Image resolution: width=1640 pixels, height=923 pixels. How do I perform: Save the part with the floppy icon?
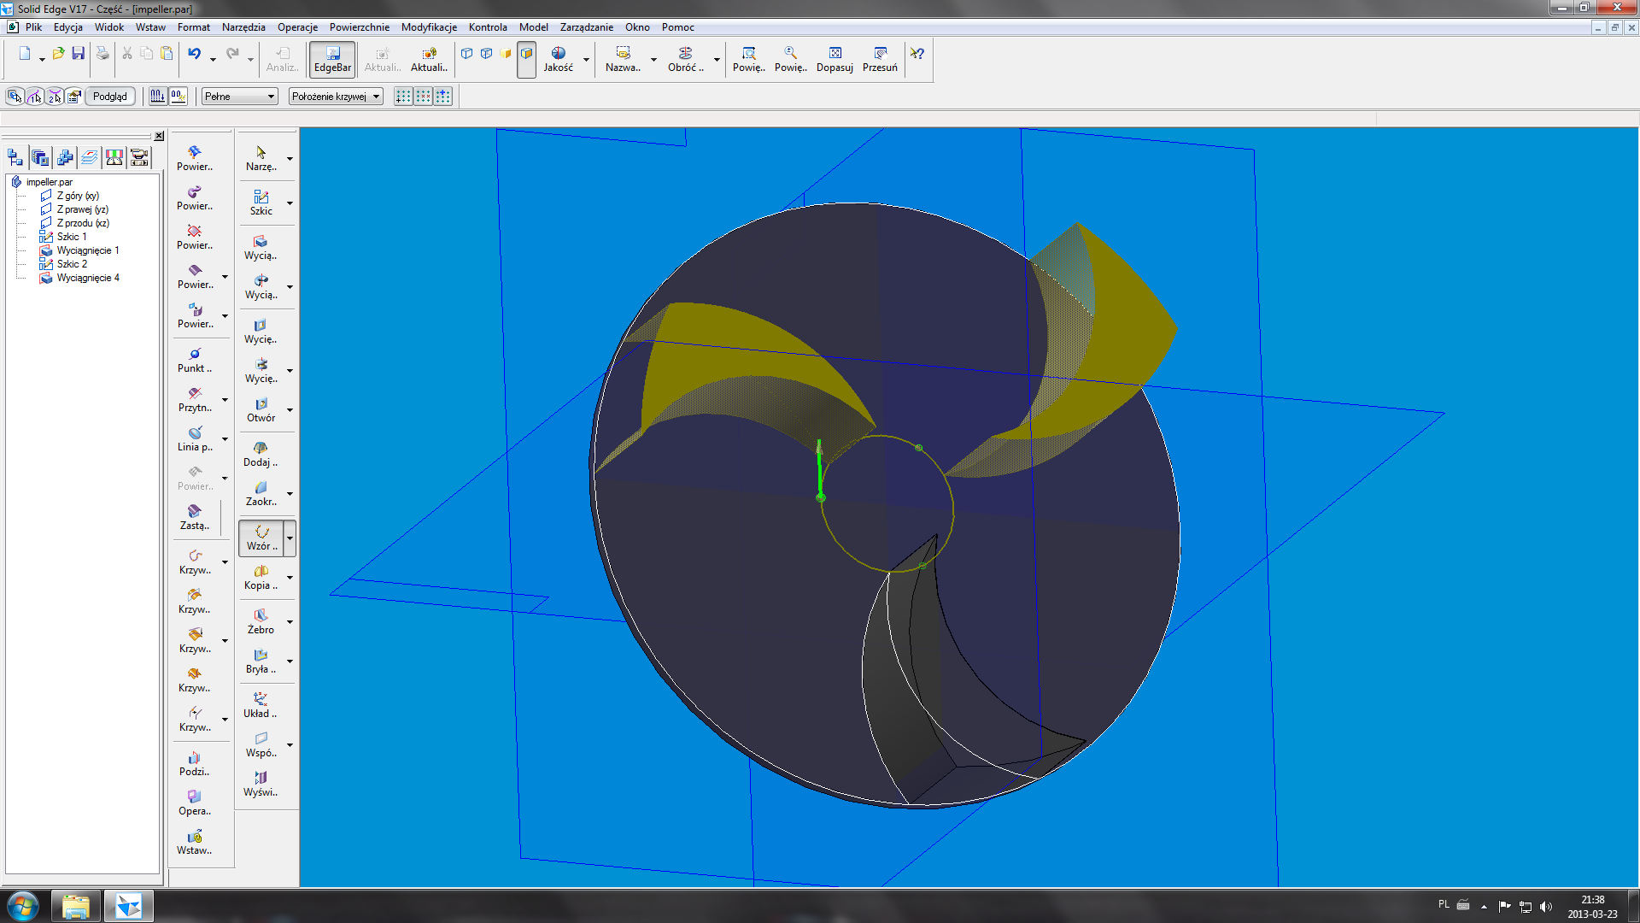point(78,54)
